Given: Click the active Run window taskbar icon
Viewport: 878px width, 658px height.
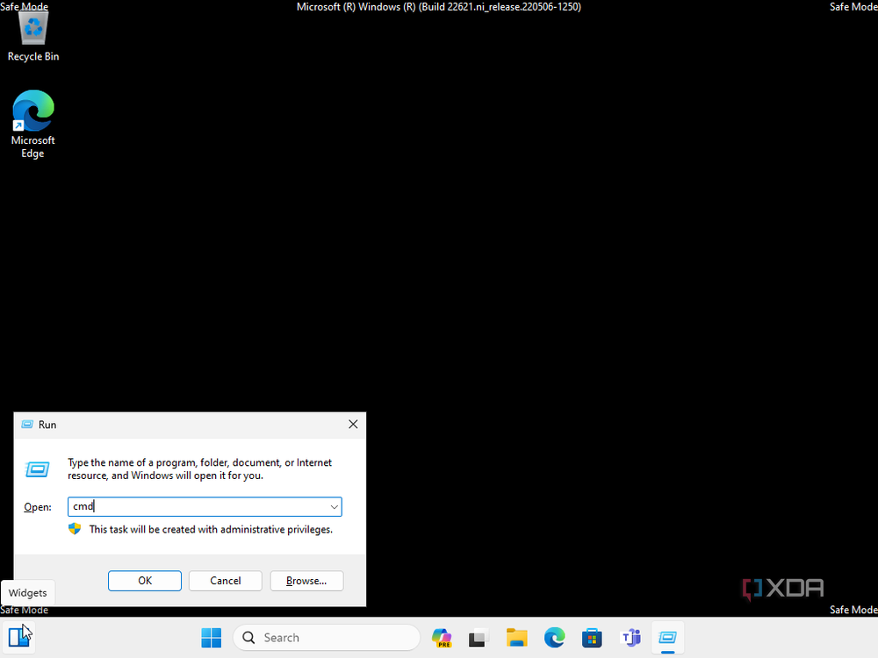Looking at the screenshot, I should click(667, 638).
